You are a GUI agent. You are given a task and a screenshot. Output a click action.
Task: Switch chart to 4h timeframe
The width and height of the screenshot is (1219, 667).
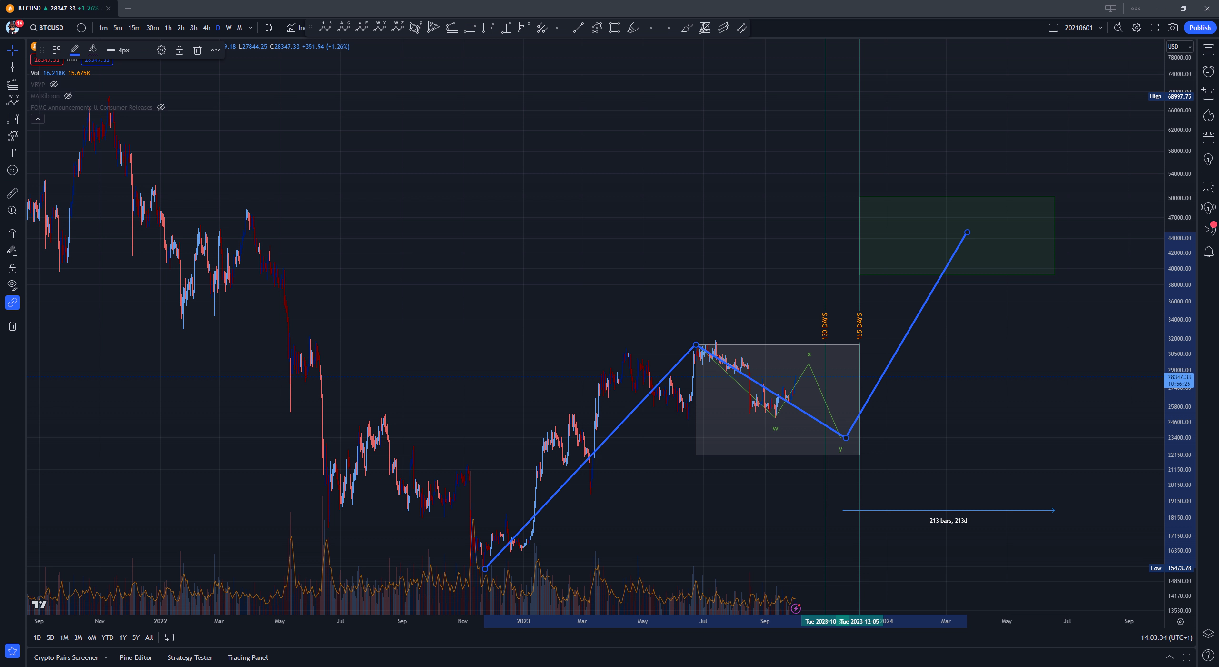[207, 28]
